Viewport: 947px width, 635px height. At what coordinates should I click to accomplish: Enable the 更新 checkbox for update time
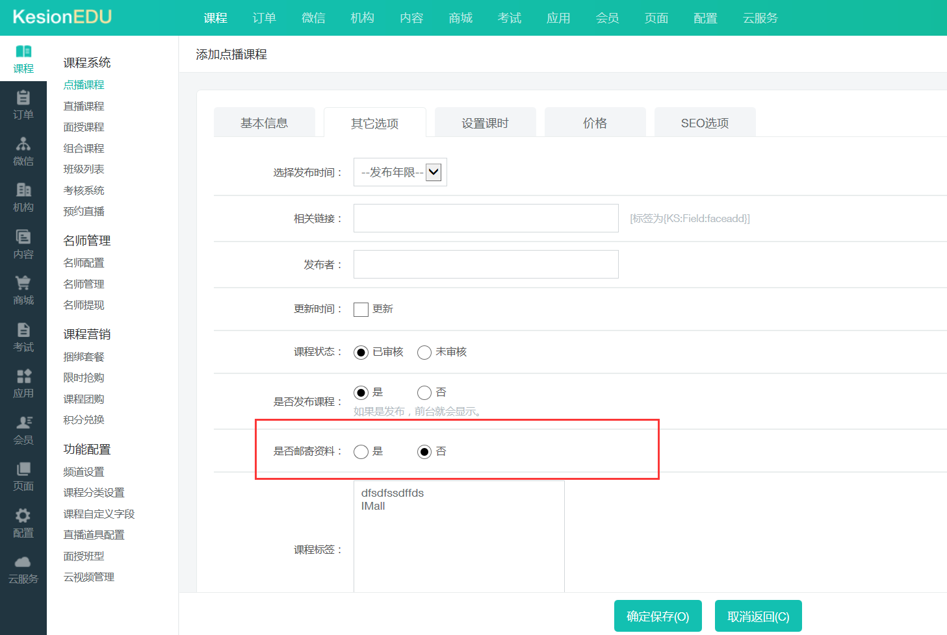pos(361,310)
